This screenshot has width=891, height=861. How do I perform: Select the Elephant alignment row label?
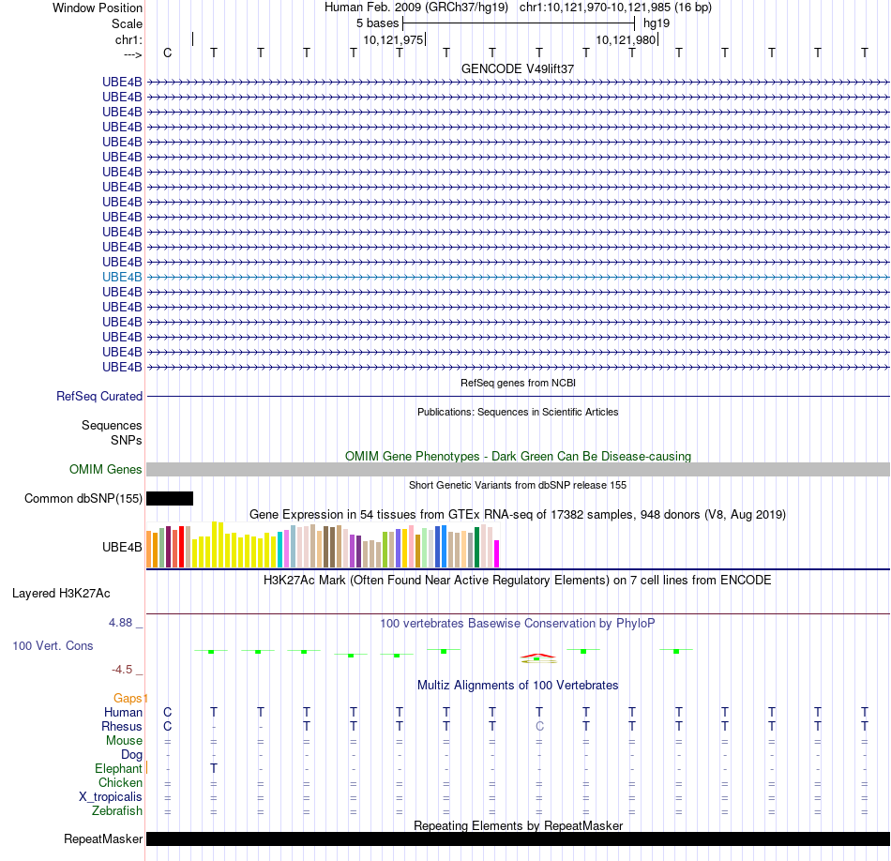point(118,769)
